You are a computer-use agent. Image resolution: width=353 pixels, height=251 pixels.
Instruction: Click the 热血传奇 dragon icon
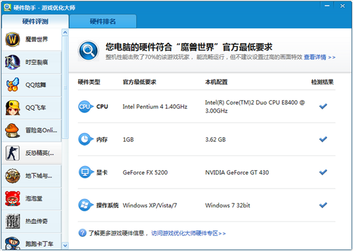[12, 221]
